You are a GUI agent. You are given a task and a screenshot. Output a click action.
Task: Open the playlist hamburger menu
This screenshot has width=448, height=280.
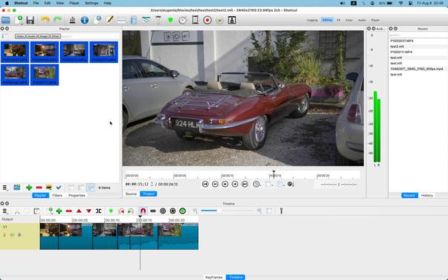click(5, 188)
